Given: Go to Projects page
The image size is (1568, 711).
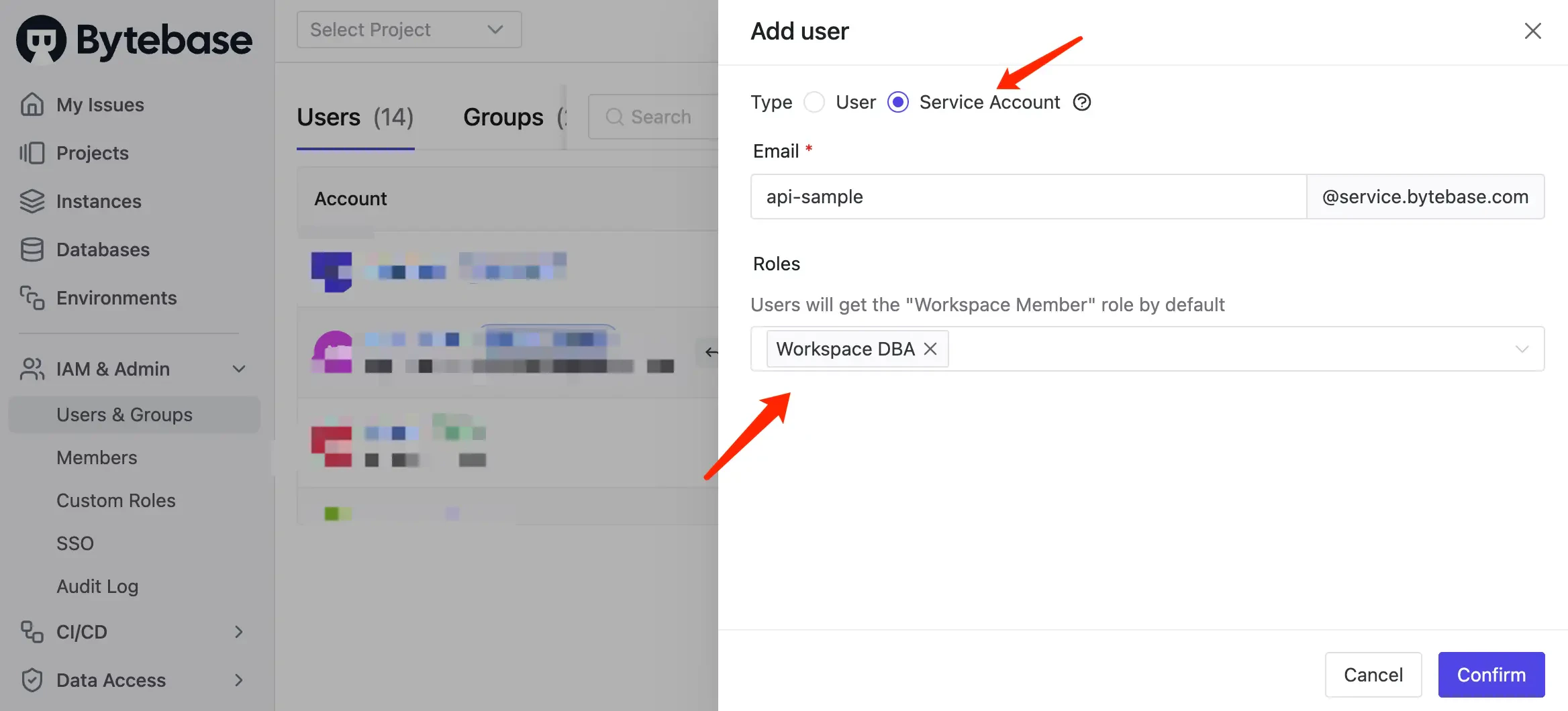Looking at the screenshot, I should point(93,153).
